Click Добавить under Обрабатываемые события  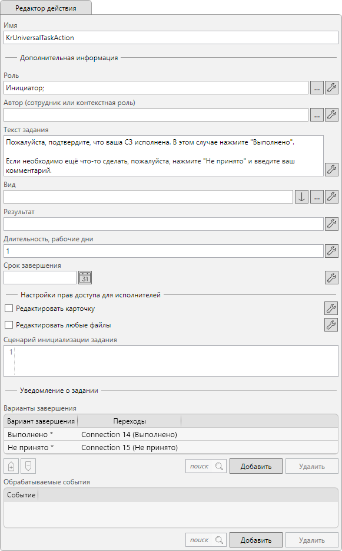tap(255, 540)
